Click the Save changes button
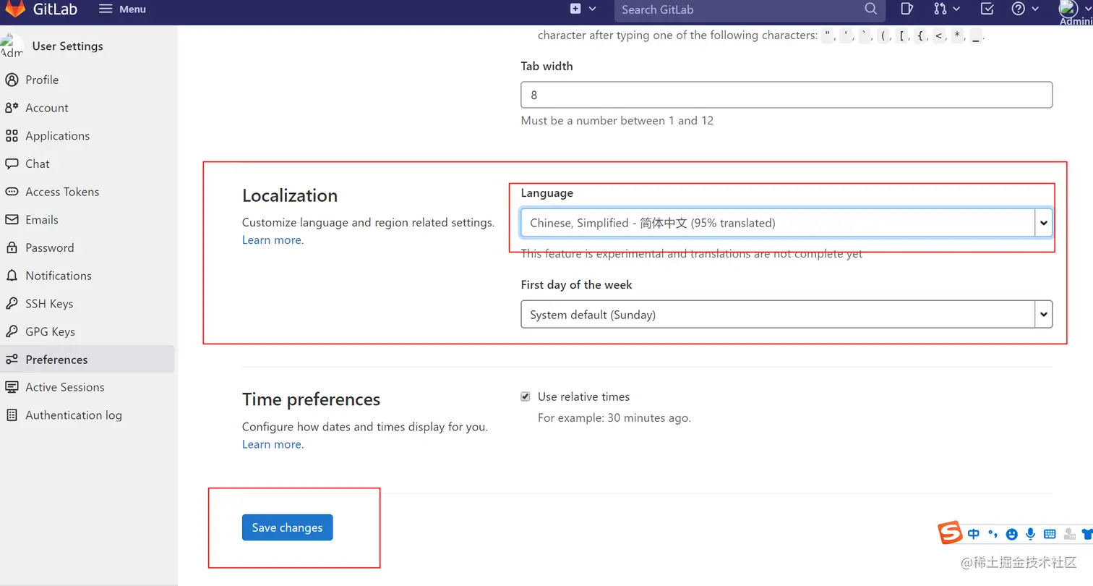The width and height of the screenshot is (1093, 586). [x=287, y=527]
